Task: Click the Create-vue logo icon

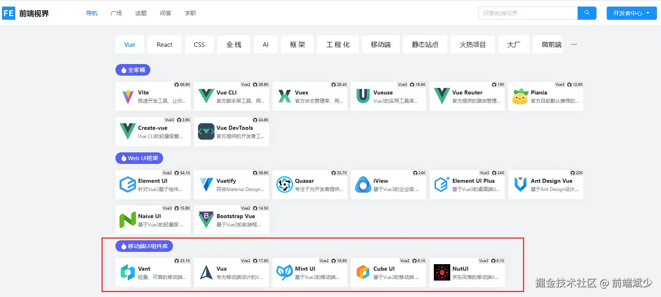Action: pos(128,131)
